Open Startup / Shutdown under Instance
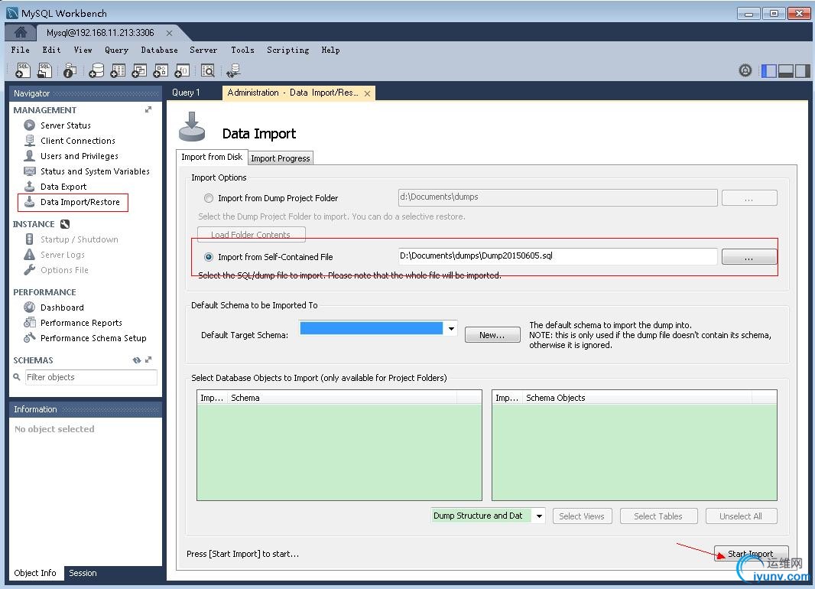815x589 pixels. click(x=79, y=239)
